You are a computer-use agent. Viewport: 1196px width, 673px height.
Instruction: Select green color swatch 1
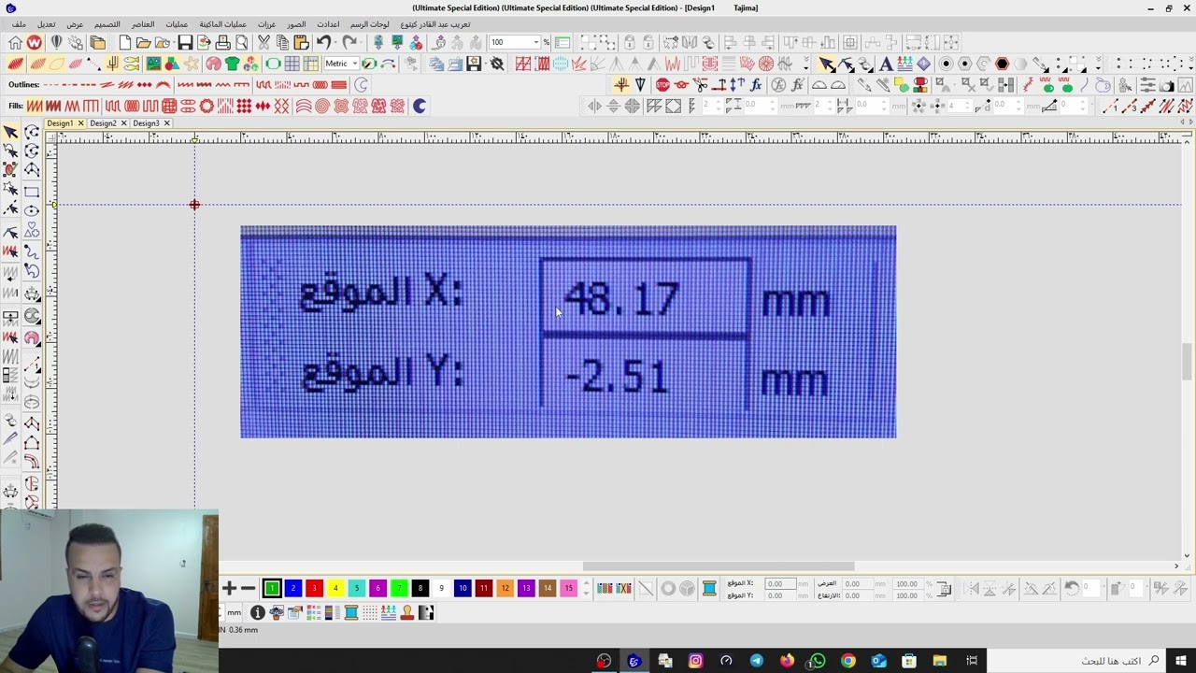click(x=272, y=588)
